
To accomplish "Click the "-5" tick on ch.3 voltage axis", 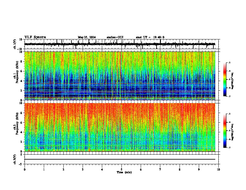I will [21, 164].
